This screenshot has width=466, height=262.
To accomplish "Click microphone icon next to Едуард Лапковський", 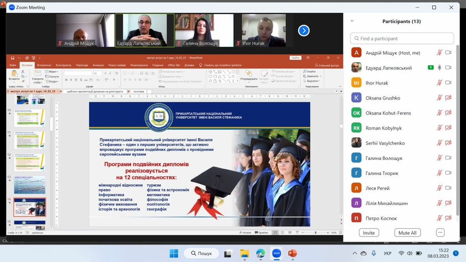I will point(440,68).
